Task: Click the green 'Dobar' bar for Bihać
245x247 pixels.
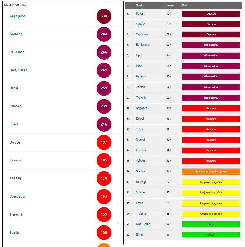Action: tap(211, 235)
